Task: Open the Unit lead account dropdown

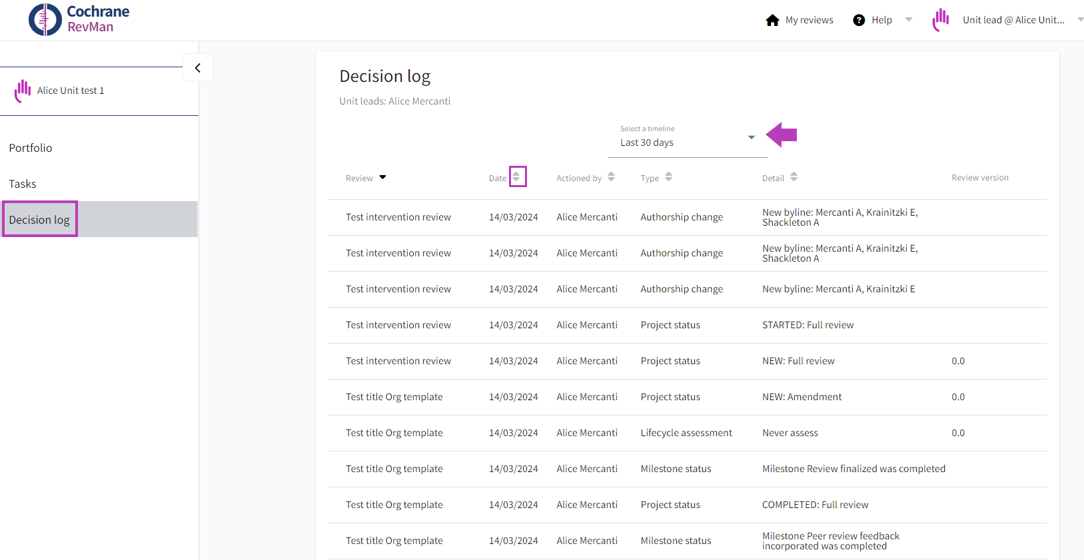Action: click(x=1079, y=20)
